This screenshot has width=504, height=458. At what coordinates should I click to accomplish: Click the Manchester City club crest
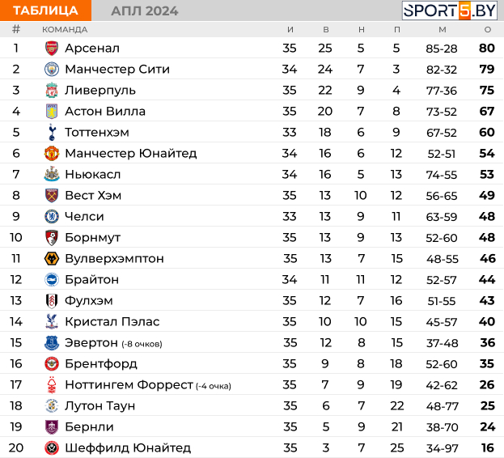coord(52,69)
